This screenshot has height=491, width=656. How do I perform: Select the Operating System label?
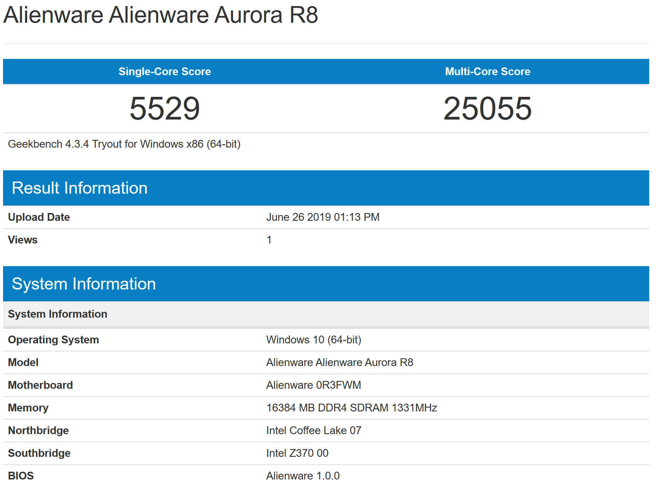(54, 340)
